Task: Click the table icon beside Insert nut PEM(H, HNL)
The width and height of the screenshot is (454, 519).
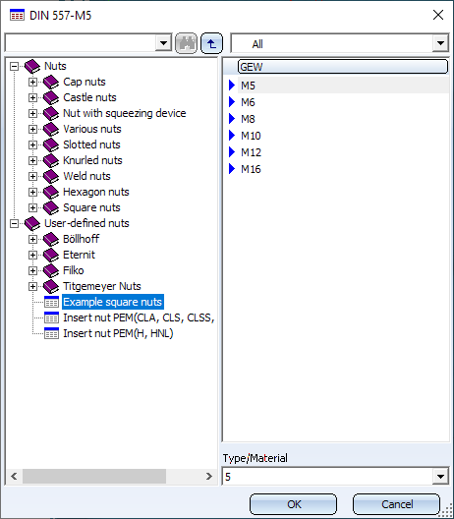Action: click(51, 333)
